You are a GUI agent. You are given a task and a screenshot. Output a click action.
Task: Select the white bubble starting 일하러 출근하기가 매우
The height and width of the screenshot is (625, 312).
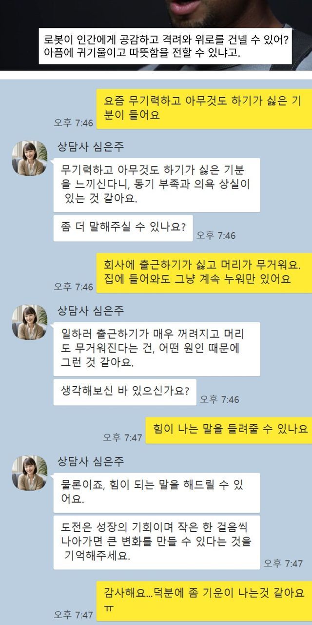pos(156,349)
